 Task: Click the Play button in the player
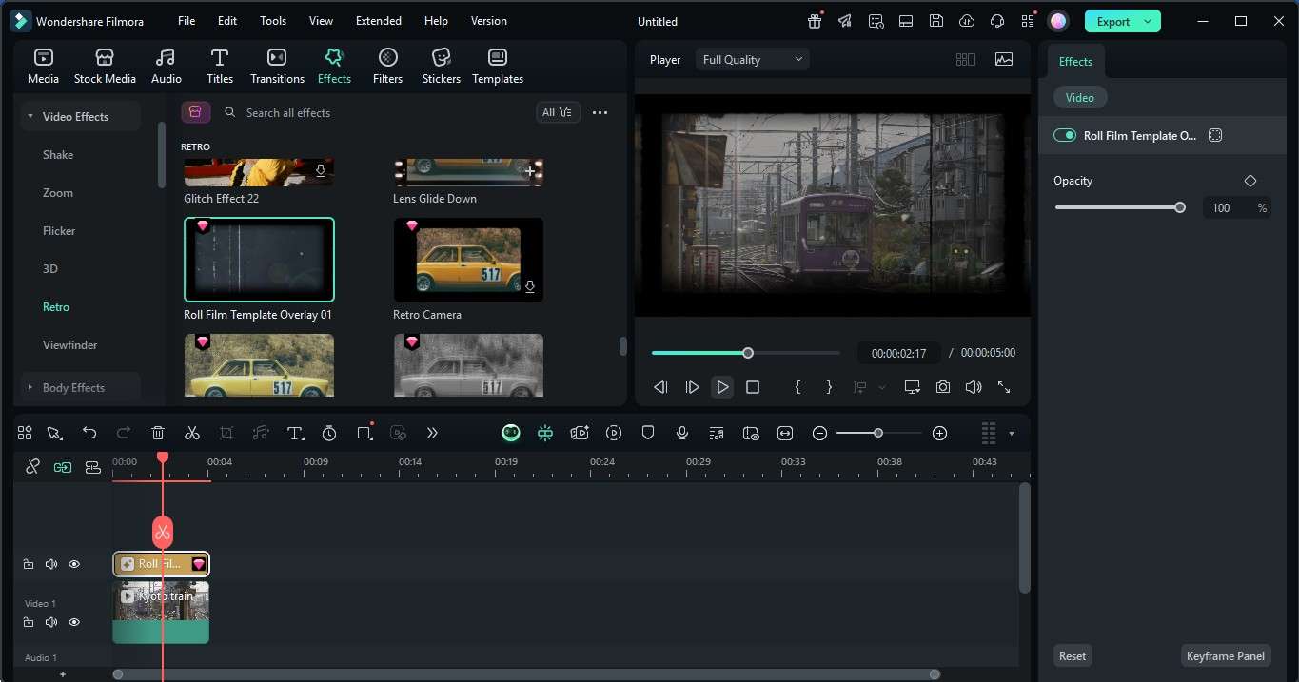pos(722,387)
